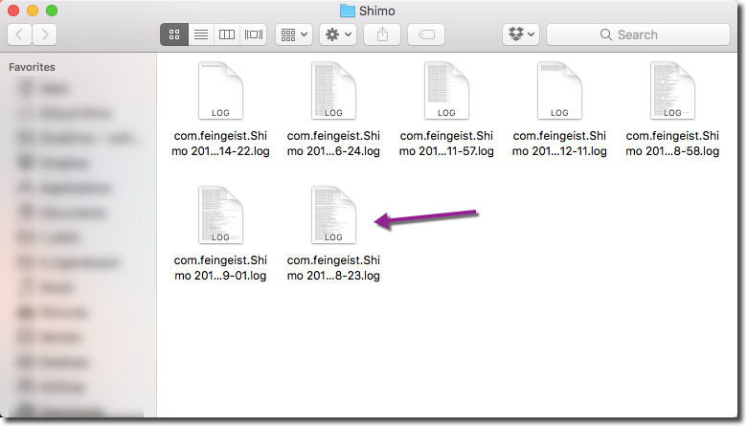Click the Shimo folder icon in title bar

pos(348,11)
